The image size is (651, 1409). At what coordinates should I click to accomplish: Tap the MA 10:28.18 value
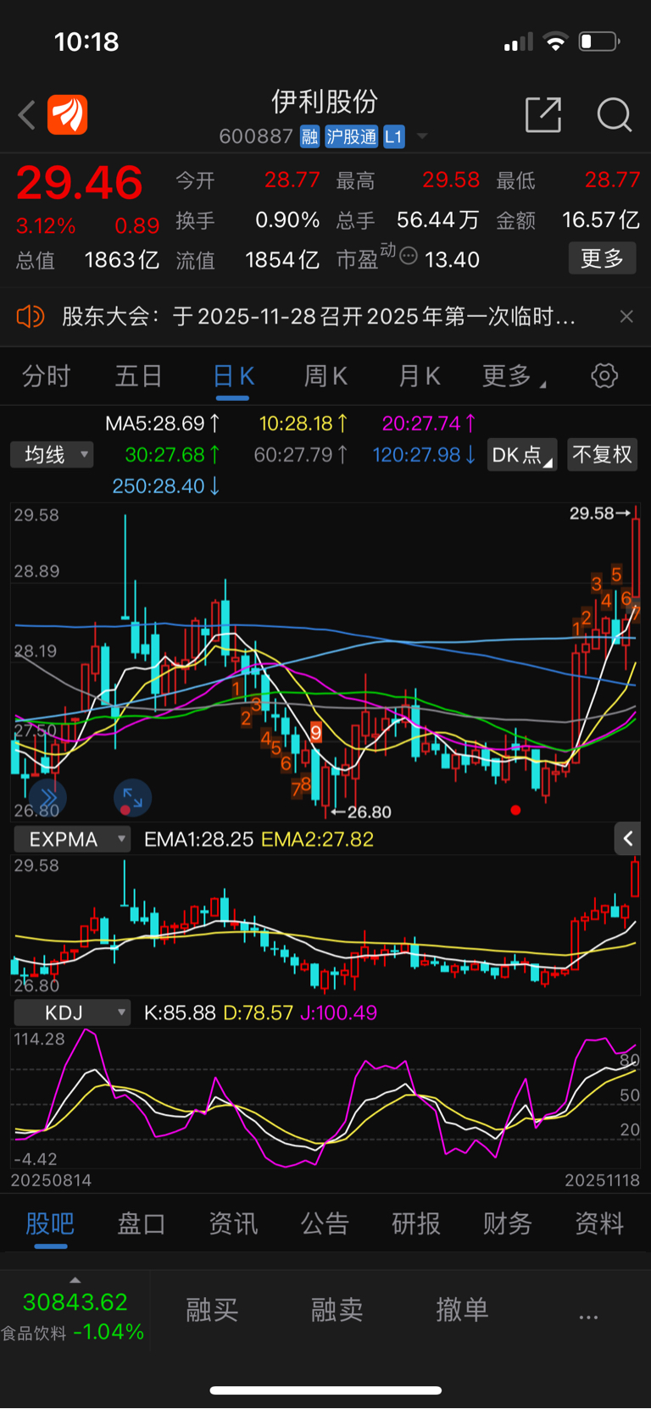pyautogui.click(x=303, y=423)
